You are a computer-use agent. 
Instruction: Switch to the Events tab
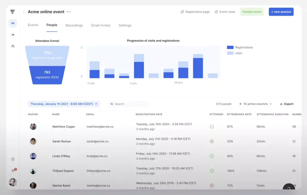pos(33,25)
